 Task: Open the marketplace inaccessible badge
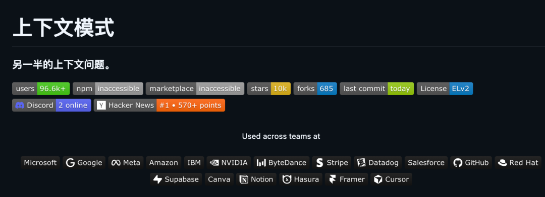point(195,88)
